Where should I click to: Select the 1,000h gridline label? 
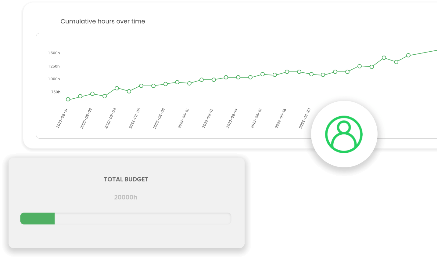click(54, 79)
